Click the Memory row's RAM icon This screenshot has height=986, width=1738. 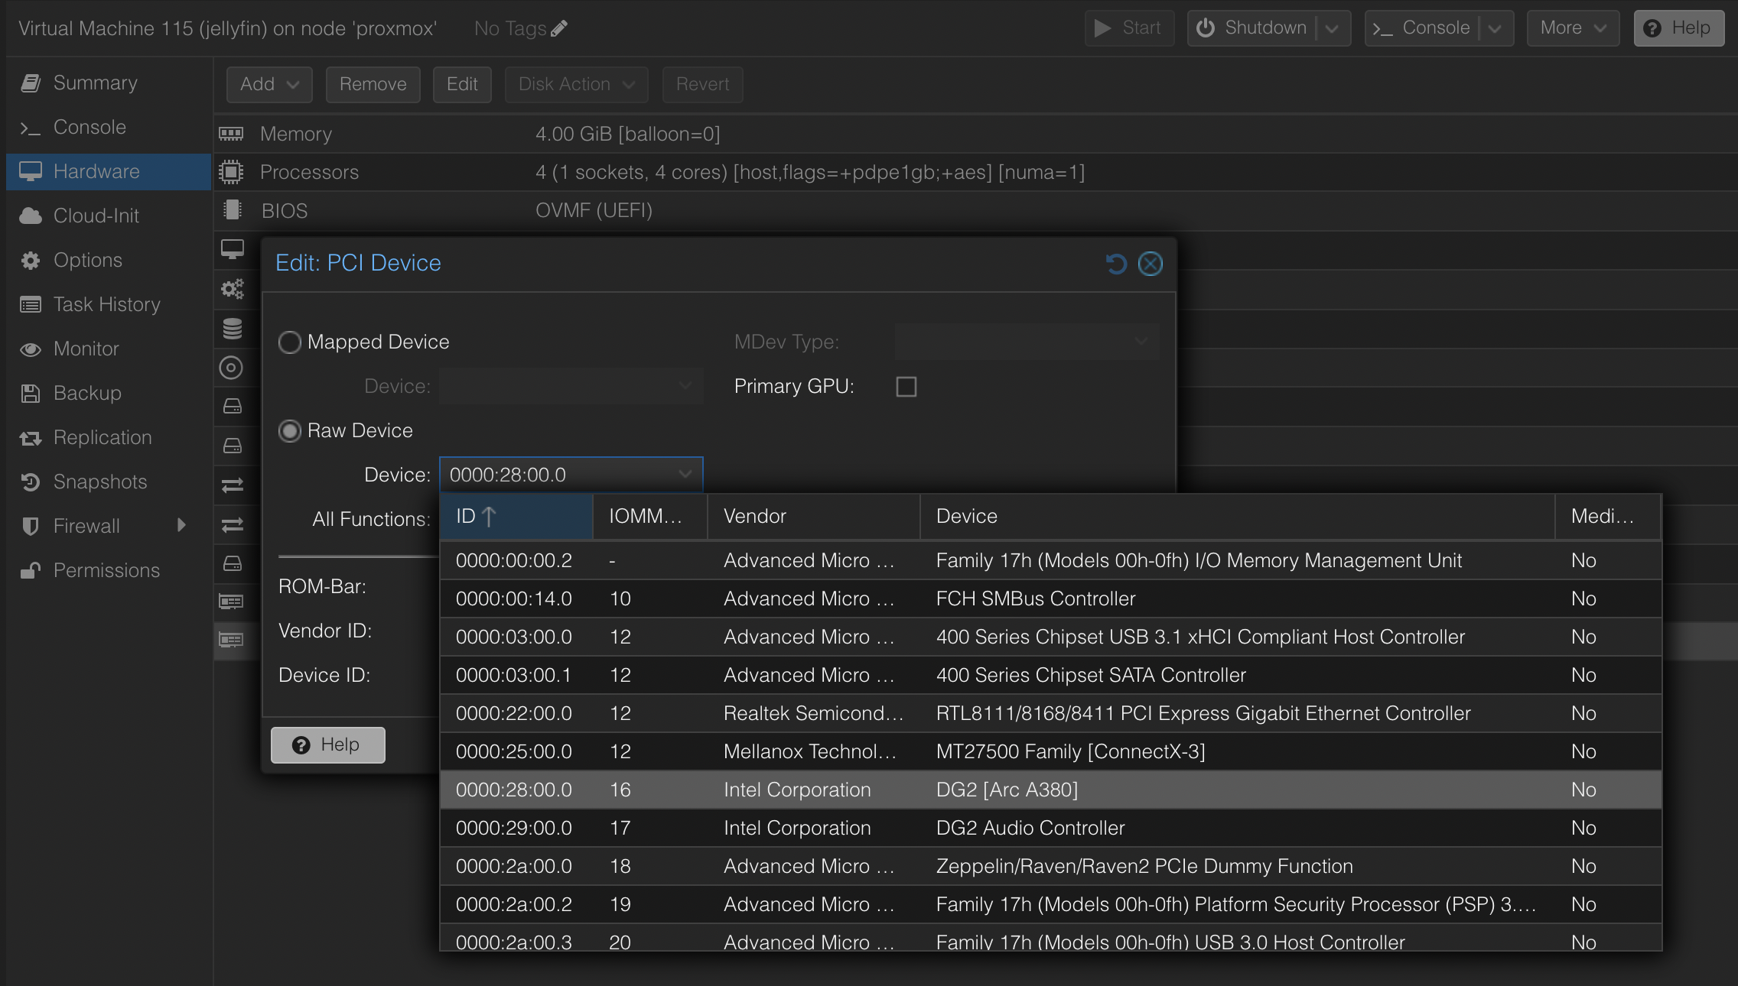(231, 134)
